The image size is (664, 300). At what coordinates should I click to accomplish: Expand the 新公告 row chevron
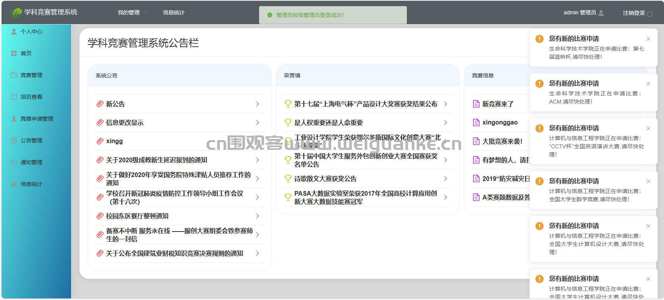click(x=258, y=104)
